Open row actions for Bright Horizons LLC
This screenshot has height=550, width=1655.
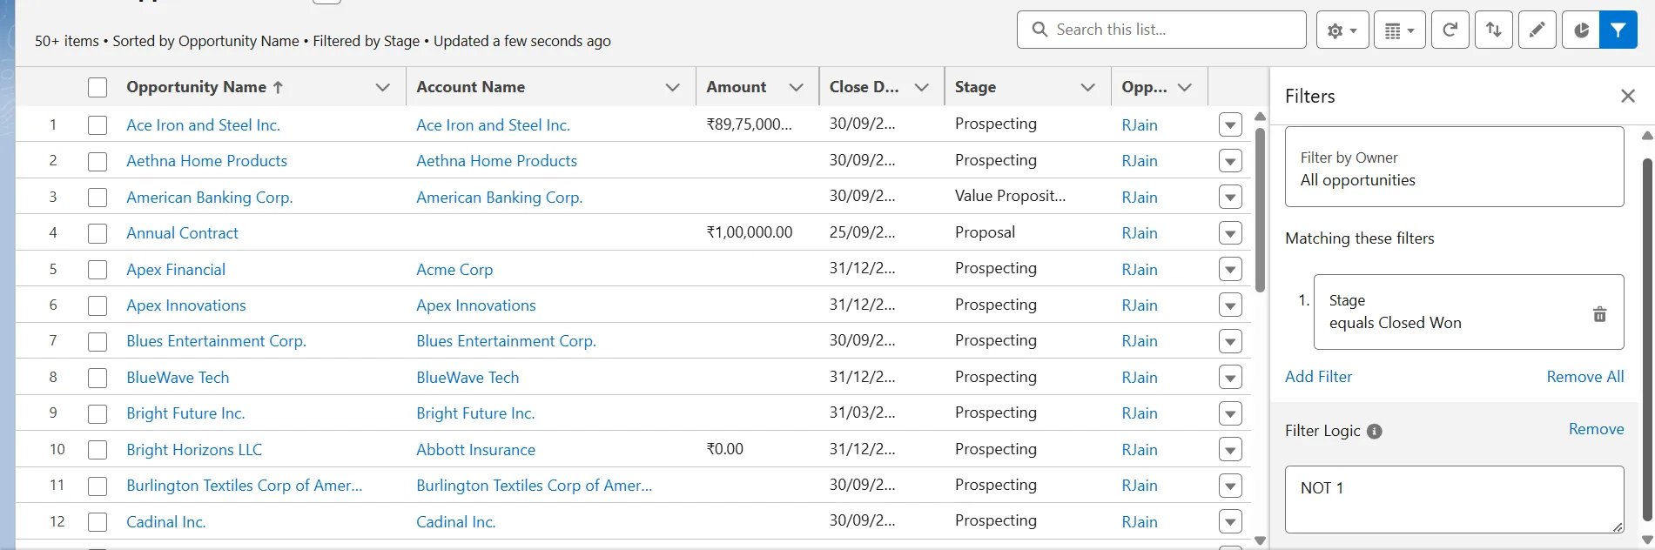pos(1230,450)
